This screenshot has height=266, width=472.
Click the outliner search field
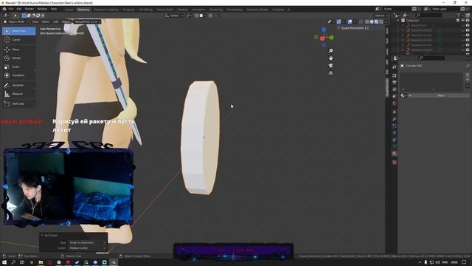pyautogui.click(x=429, y=15)
